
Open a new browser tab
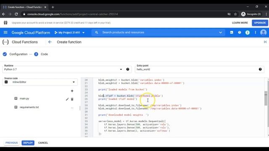click(53, 7)
